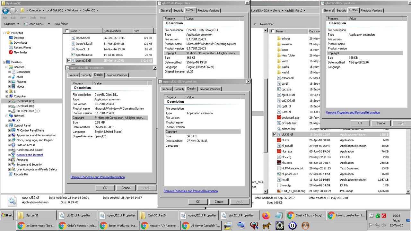Select the hlds.exe file icon
The width and height of the screenshot is (411, 231).
click(x=279, y=151)
